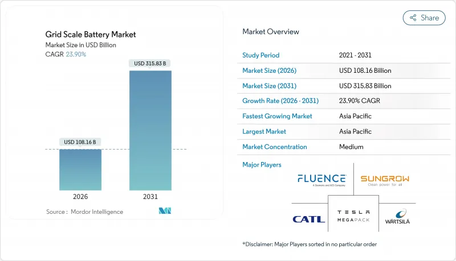Click the Fluence company logo
This screenshot has height=261, width=456.
[321, 180]
